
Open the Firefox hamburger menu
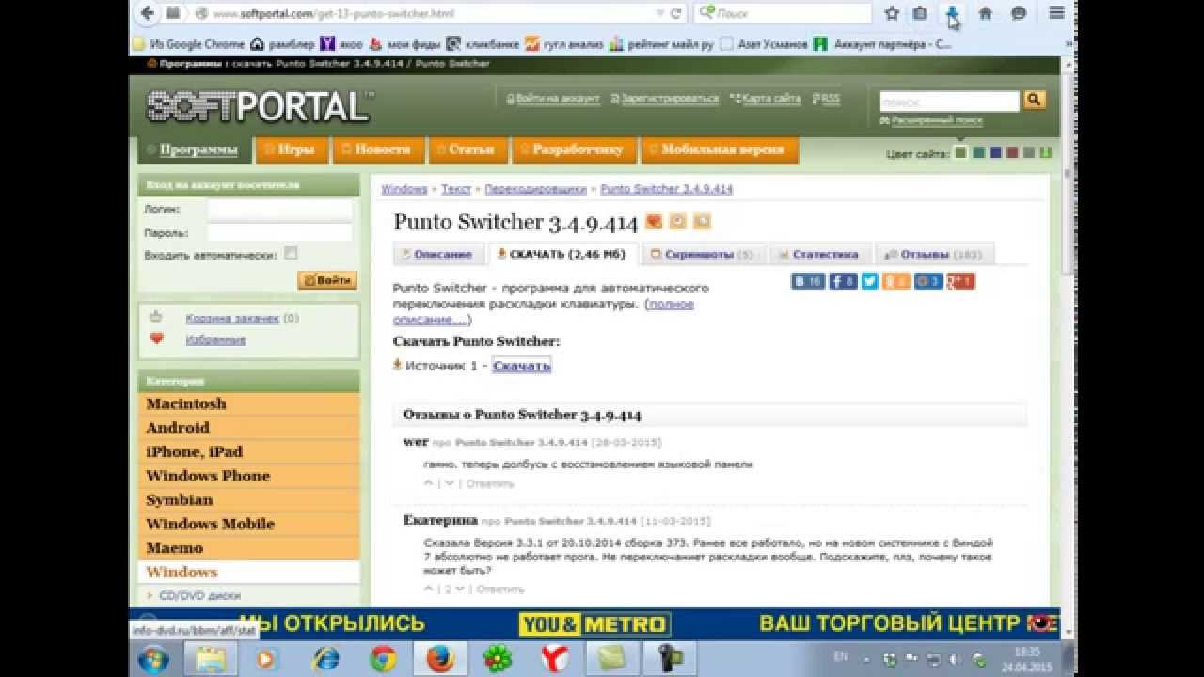(1056, 13)
